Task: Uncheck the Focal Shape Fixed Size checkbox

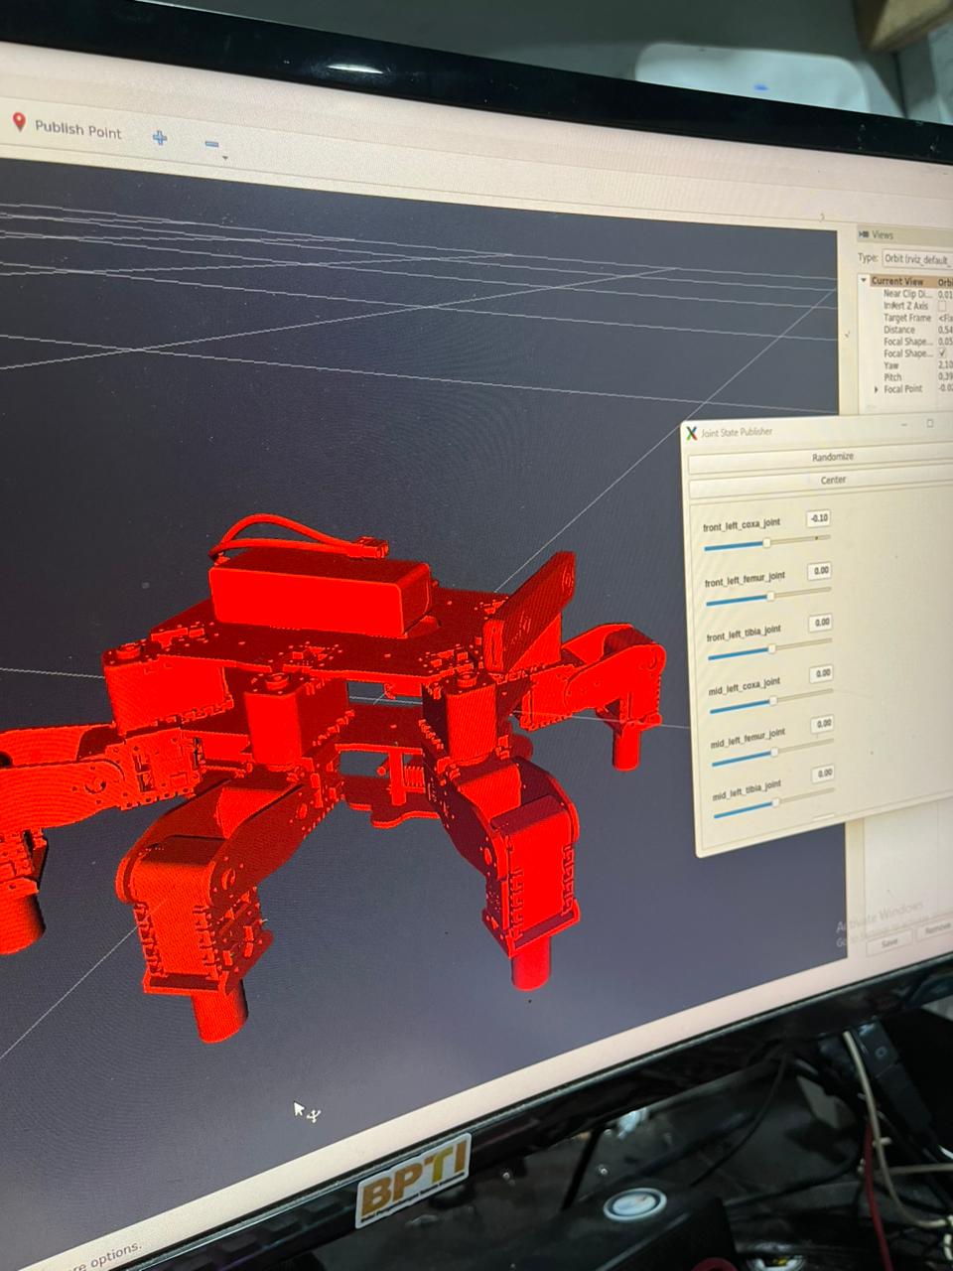Action: 942,353
